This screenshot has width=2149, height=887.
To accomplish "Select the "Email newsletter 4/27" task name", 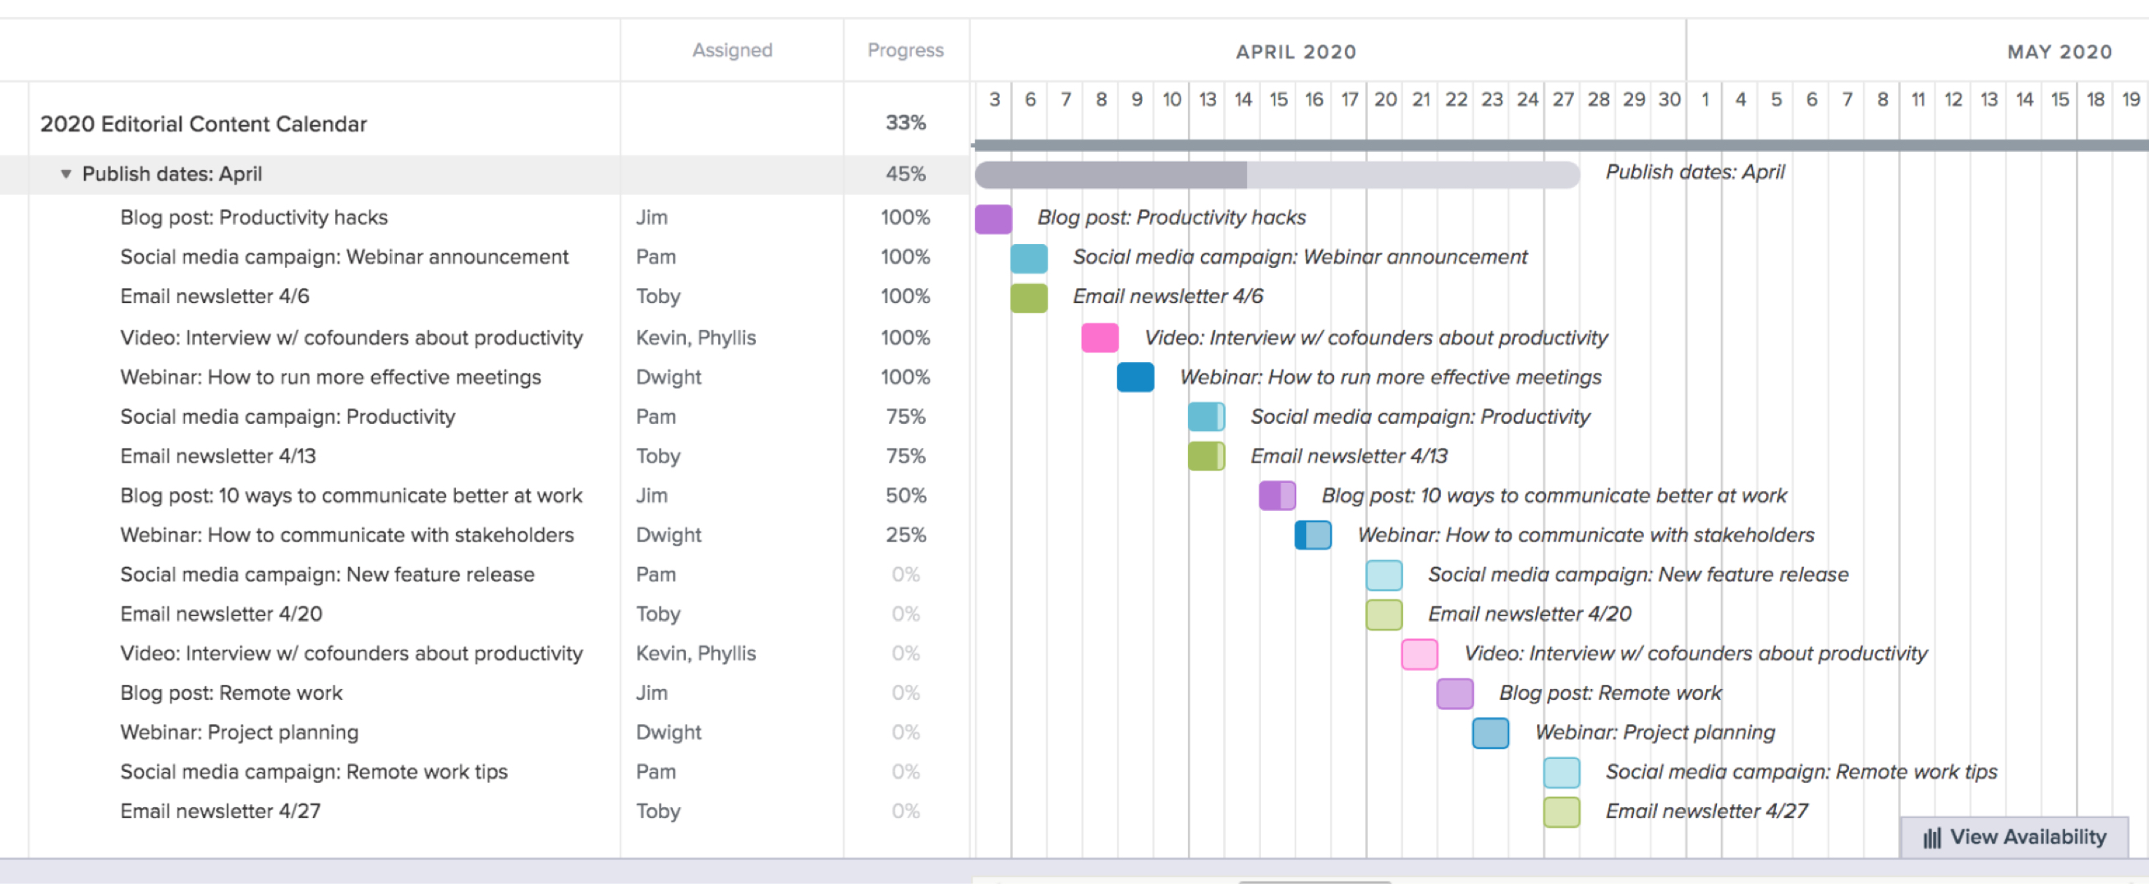I will [219, 811].
